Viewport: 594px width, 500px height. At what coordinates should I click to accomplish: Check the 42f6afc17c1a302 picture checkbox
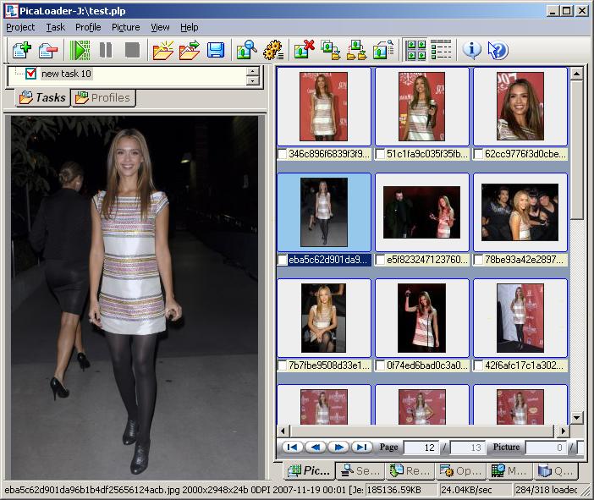[478, 365]
